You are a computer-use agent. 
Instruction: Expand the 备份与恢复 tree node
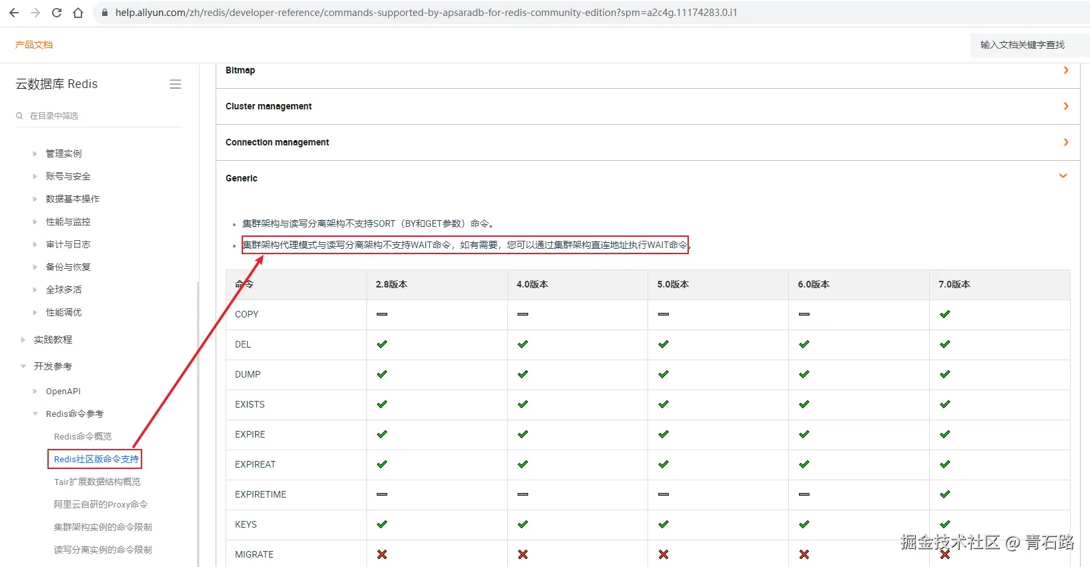(x=35, y=267)
